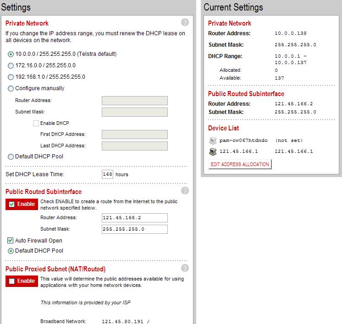Image resolution: width=342 pixels, height=324 pixels.
Task: Click the current Router Address value 10.0.0.138
Action: pos(291,33)
